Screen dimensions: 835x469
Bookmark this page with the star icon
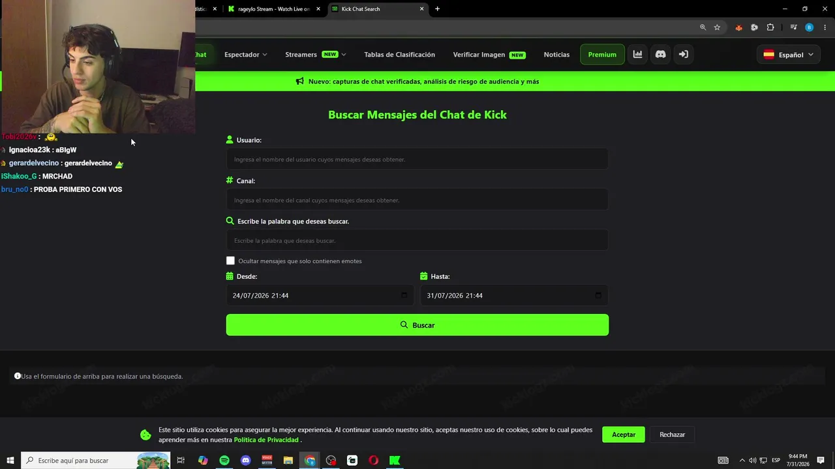point(717,27)
